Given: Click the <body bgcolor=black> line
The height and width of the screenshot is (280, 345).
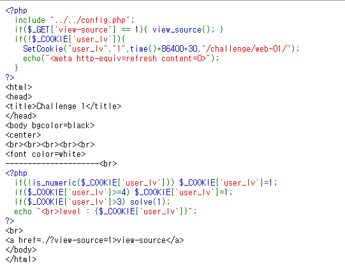Looking at the screenshot, I should tap(50, 126).
